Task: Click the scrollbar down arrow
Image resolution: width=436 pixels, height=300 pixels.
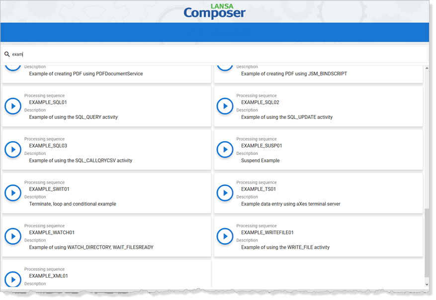Action: click(x=427, y=285)
